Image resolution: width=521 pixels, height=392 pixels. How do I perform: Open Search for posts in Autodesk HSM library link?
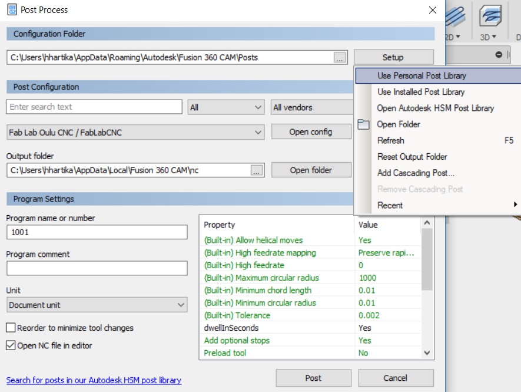[x=94, y=380]
